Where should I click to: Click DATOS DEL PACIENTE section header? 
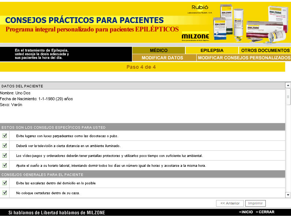[143, 86]
